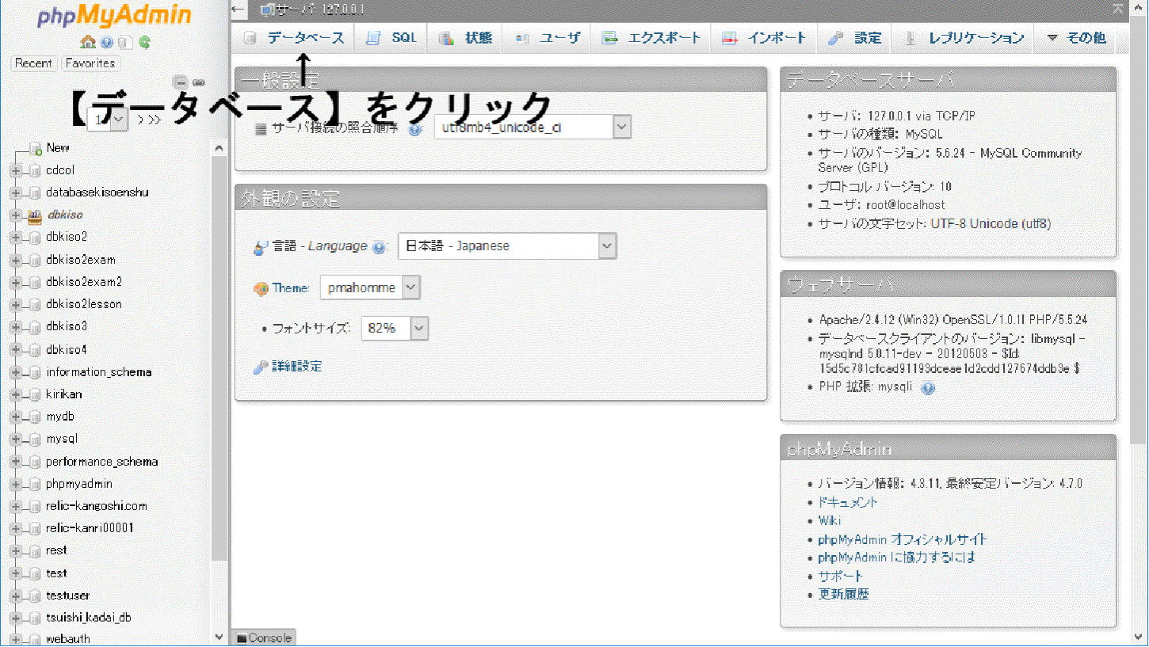The width and height of the screenshot is (1149, 647).
Task: Click the help icon beside Language label
Action: 380,247
